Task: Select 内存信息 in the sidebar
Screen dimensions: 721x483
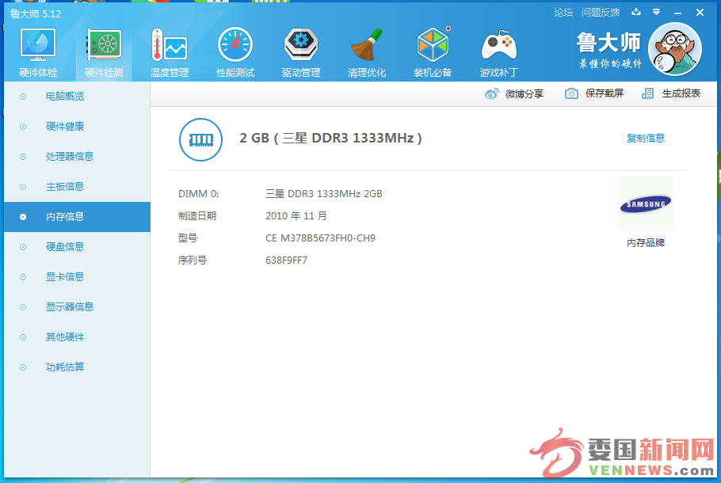Action: coord(78,217)
